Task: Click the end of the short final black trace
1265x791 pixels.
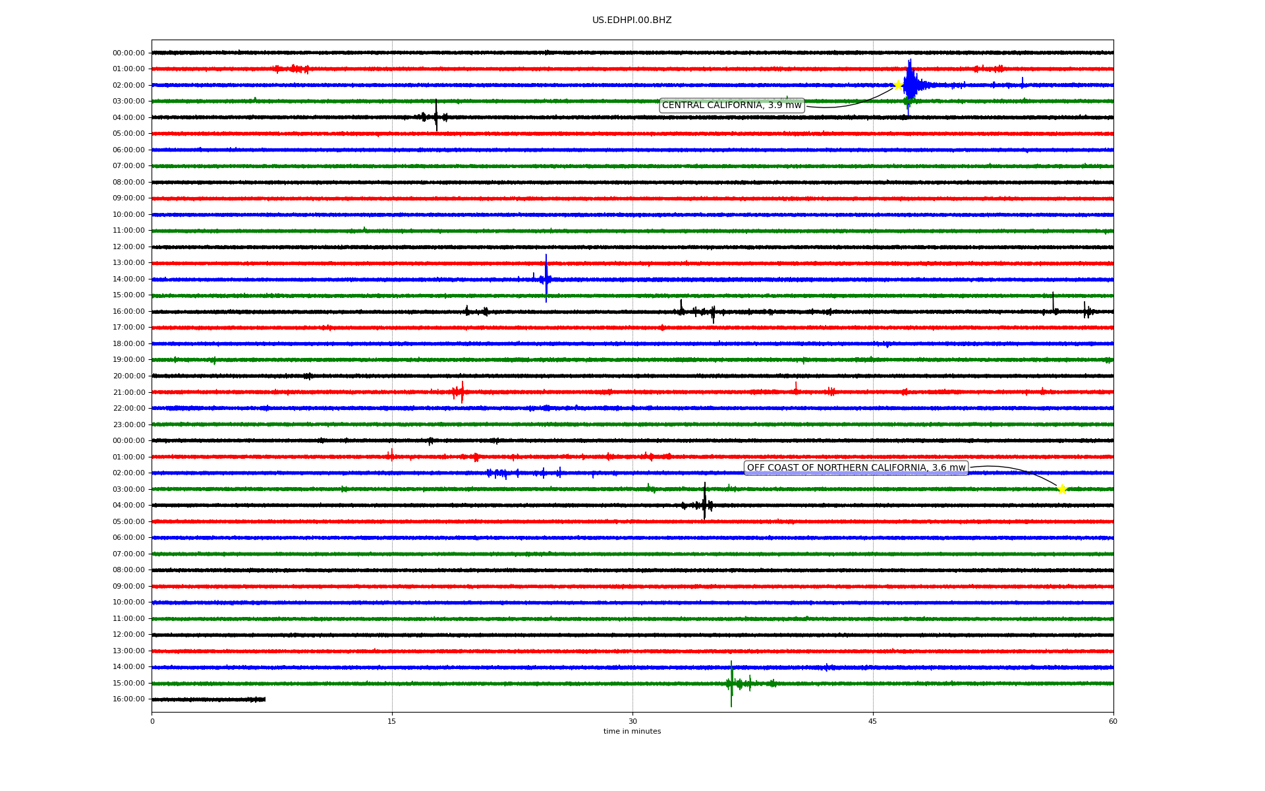Action: point(264,699)
